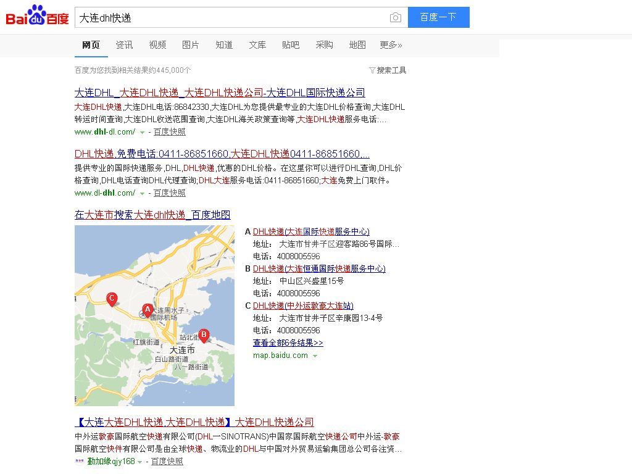The height and width of the screenshot is (474, 632).
Task: Switch to the 知道 tab
Action: pyautogui.click(x=224, y=44)
